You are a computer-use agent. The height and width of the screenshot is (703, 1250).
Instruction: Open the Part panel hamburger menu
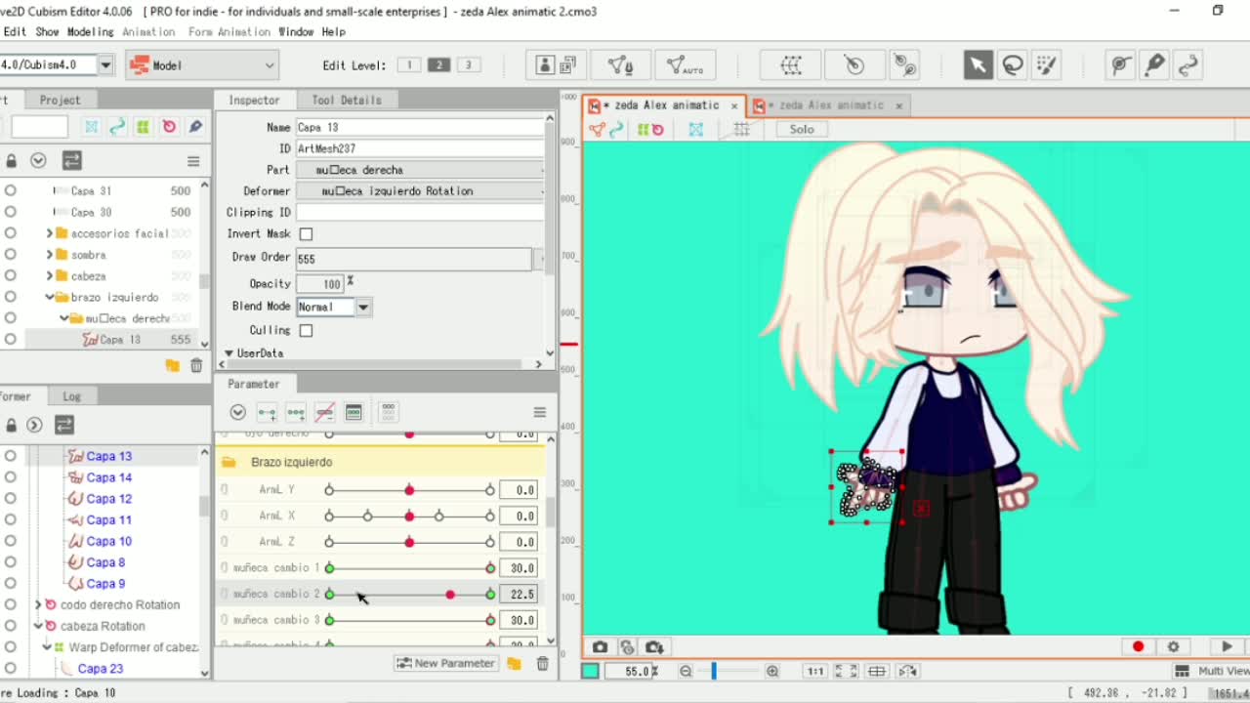pos(193,161)
